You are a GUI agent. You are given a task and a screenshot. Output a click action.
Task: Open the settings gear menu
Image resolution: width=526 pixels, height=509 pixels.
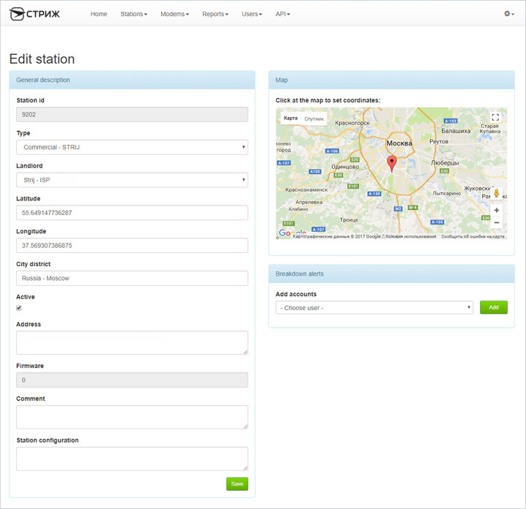pyautogui.click(x=509, y=14)
